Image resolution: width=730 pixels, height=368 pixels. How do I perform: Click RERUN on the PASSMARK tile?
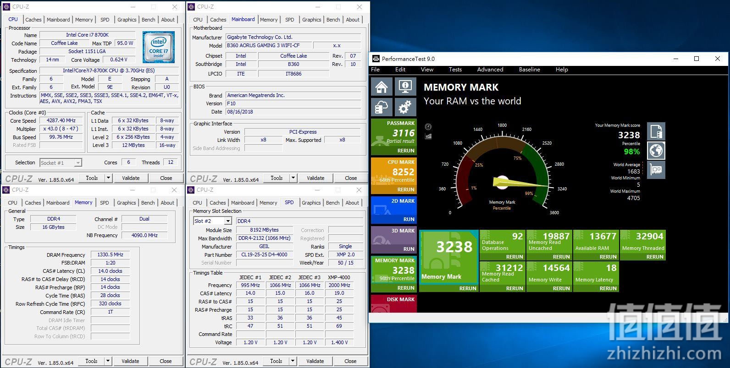tap(406, 151)
